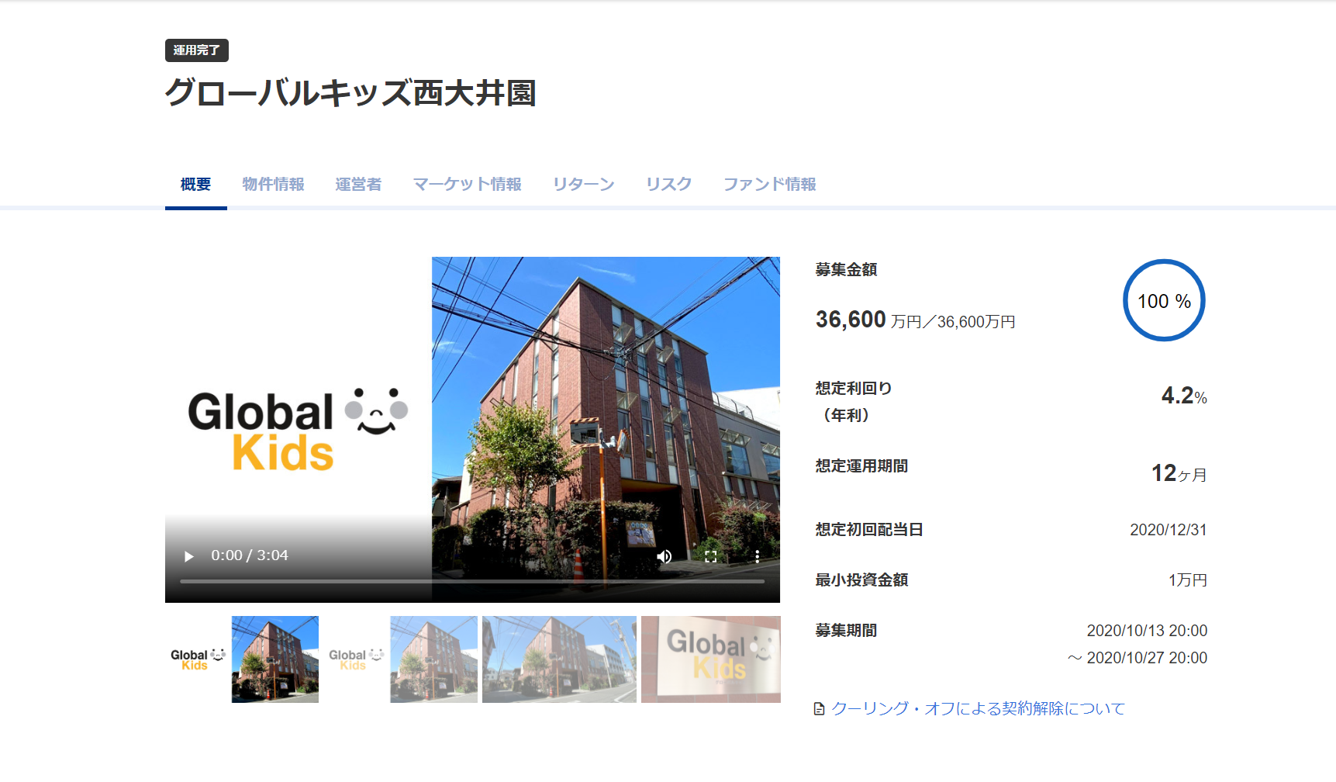This screenshot has height=782, width=1336.
Task: Click the document icon beside the cooling-off link
Action: [819, 708]
